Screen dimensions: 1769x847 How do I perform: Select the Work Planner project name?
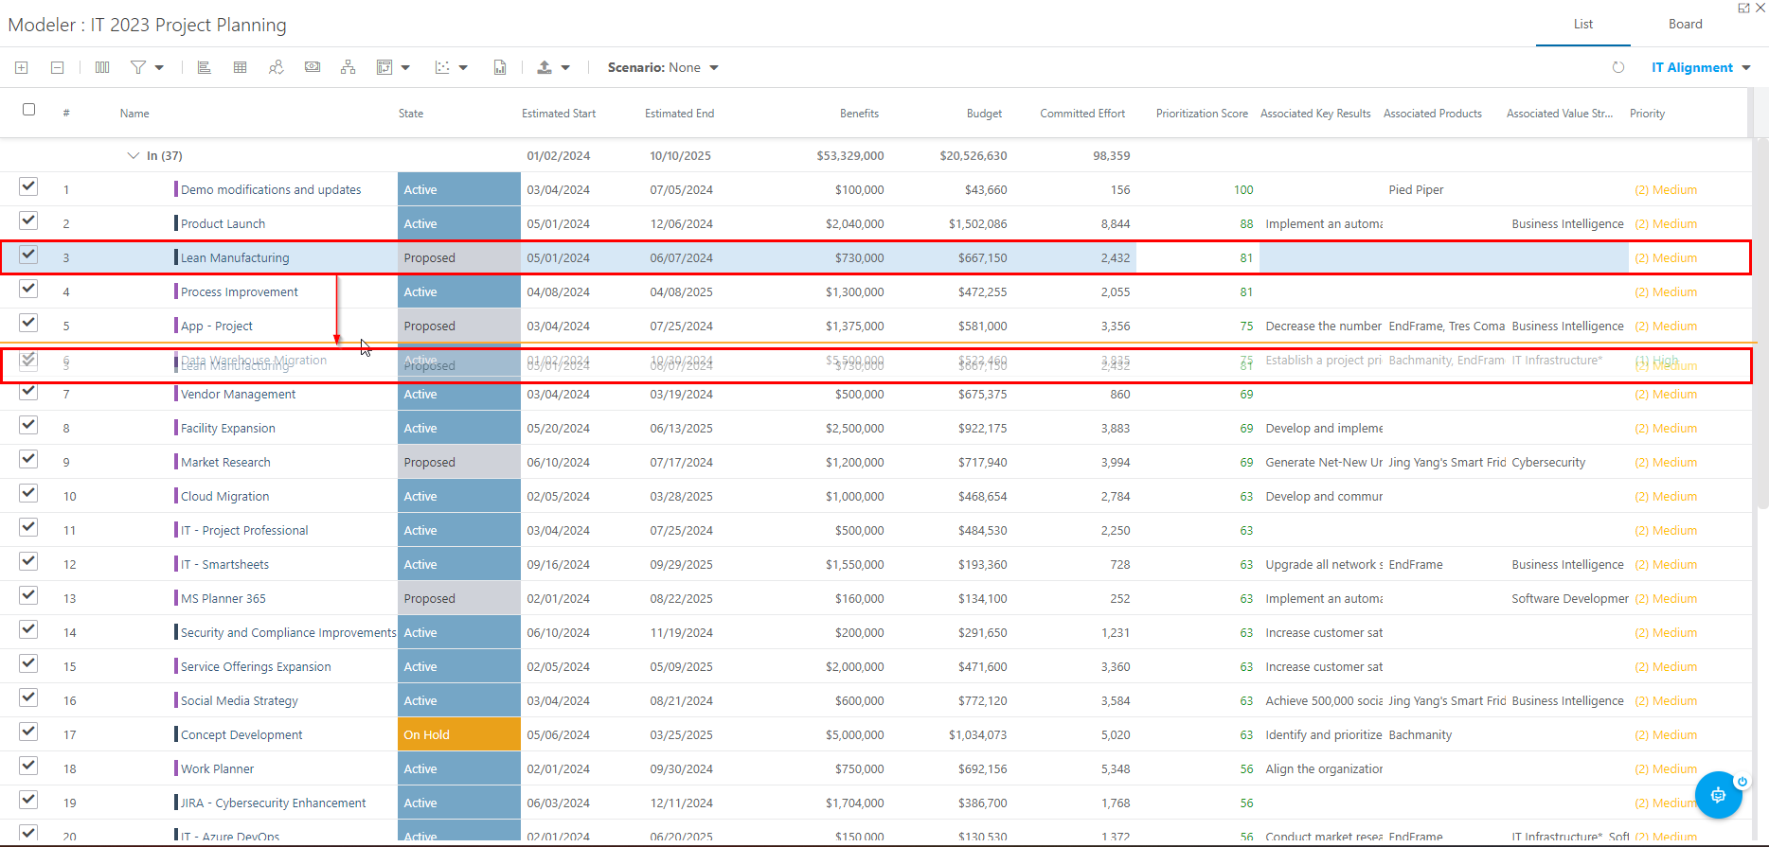click(217, 768)
